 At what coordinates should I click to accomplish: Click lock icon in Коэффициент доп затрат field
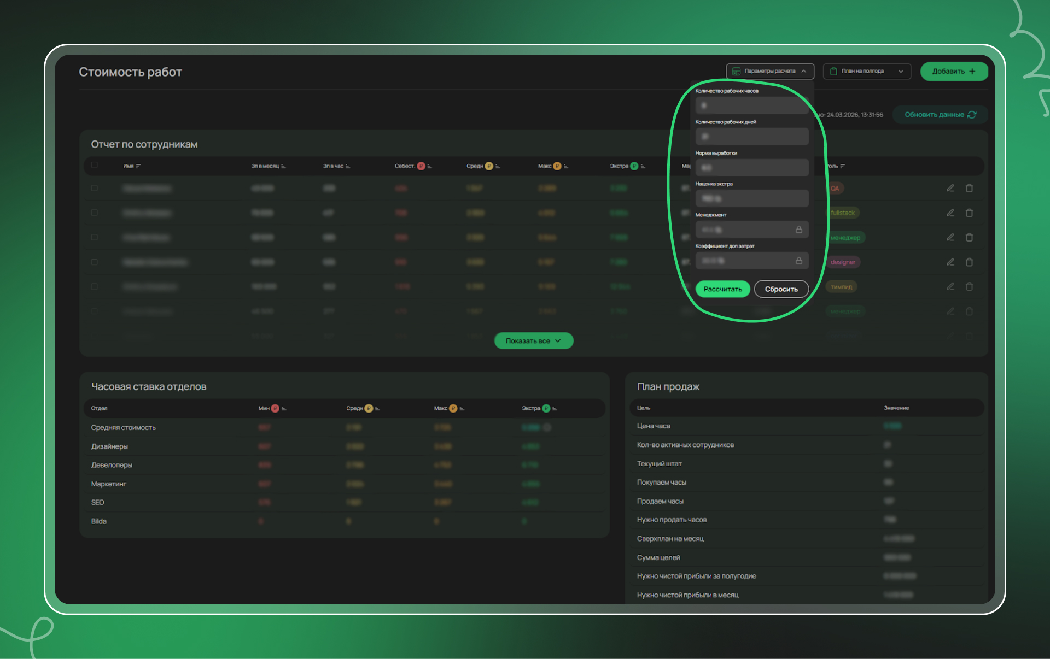point(798,261)
